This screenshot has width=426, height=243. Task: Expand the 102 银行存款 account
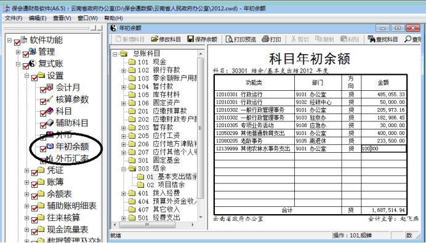pos(123,71)
